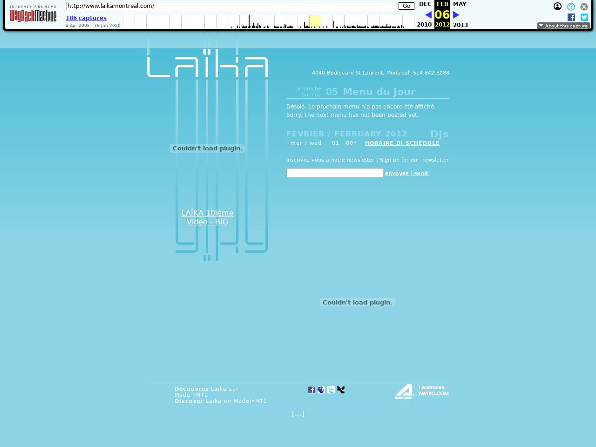Open the Horaire DJ Schedule link
This screenshot has width=596, height=447.
[402, 143]
